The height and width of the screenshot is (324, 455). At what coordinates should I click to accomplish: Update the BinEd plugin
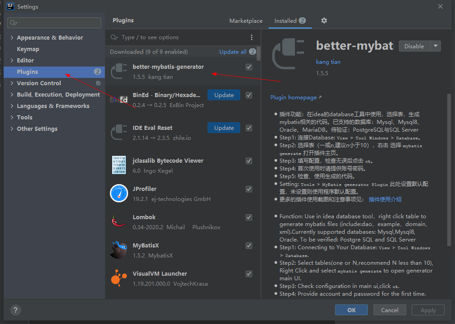coord(224,95)
